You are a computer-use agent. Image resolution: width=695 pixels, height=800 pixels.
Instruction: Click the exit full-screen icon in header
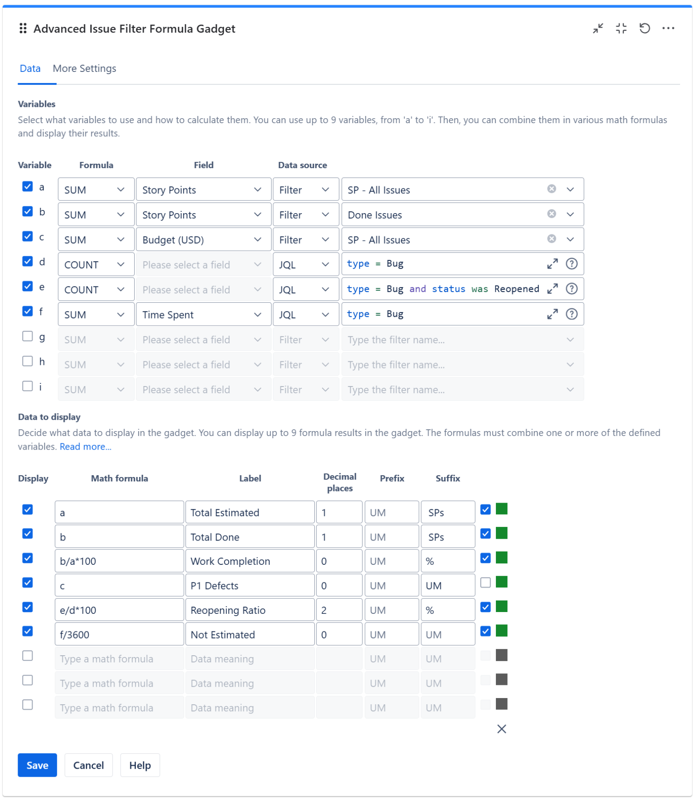(x=621, y=29)
